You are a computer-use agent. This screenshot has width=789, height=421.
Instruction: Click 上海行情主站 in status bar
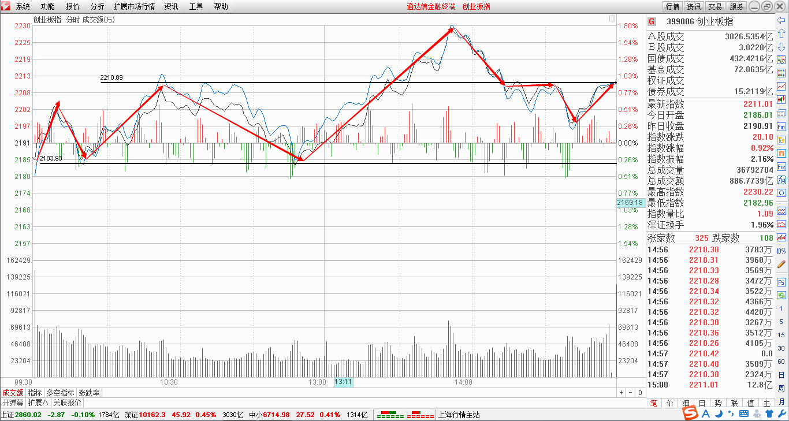459,415
